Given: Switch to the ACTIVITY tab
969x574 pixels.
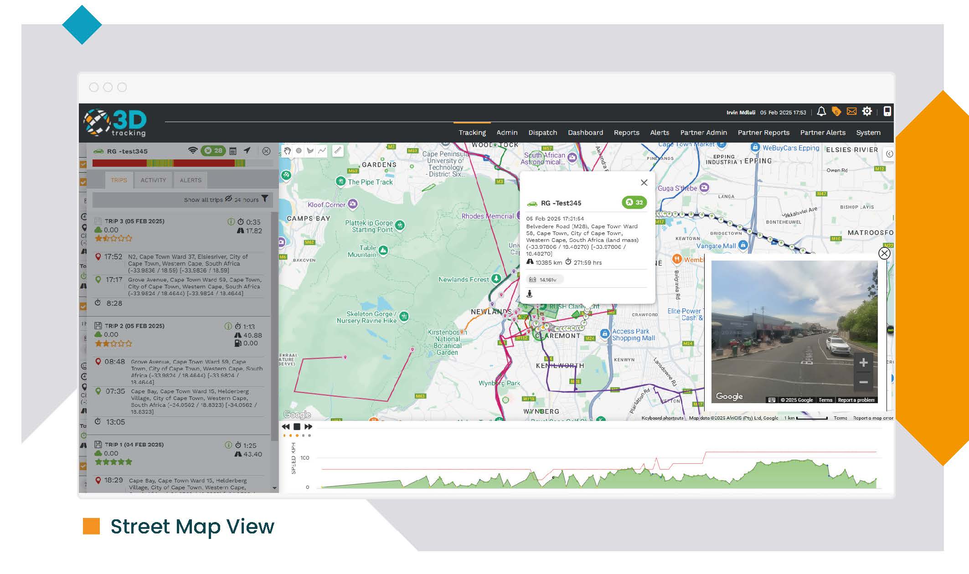Looking at the screenshot, I should 153,180.
